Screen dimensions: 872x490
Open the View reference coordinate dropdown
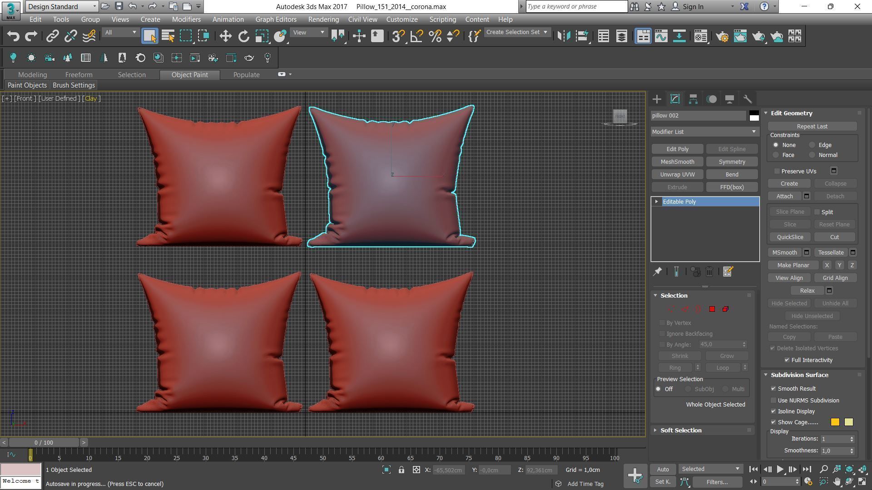pos(308,32)
